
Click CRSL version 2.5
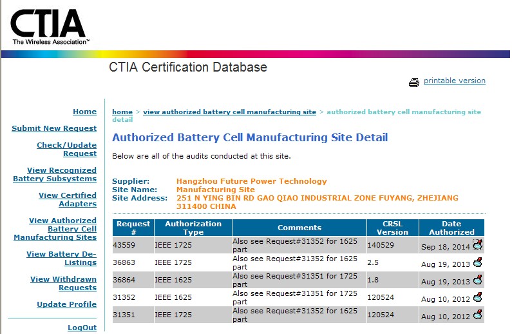[x=373, y=262]
